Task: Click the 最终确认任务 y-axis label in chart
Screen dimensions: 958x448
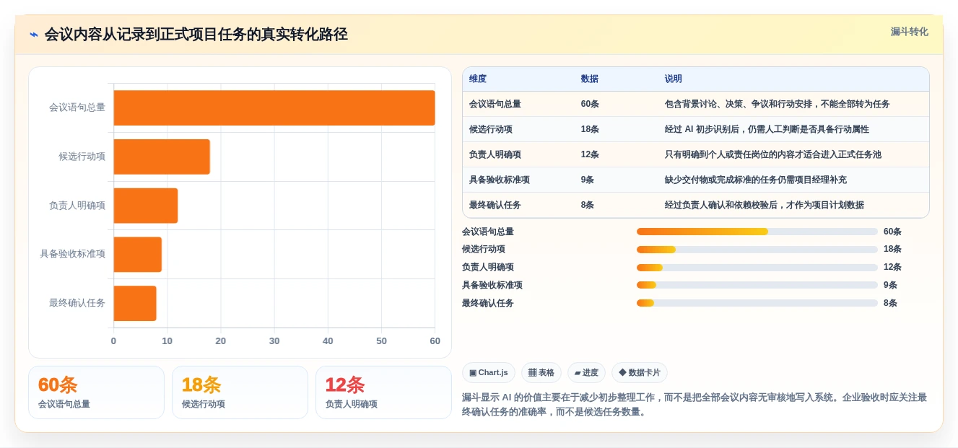Action: (x=77, y=303)
